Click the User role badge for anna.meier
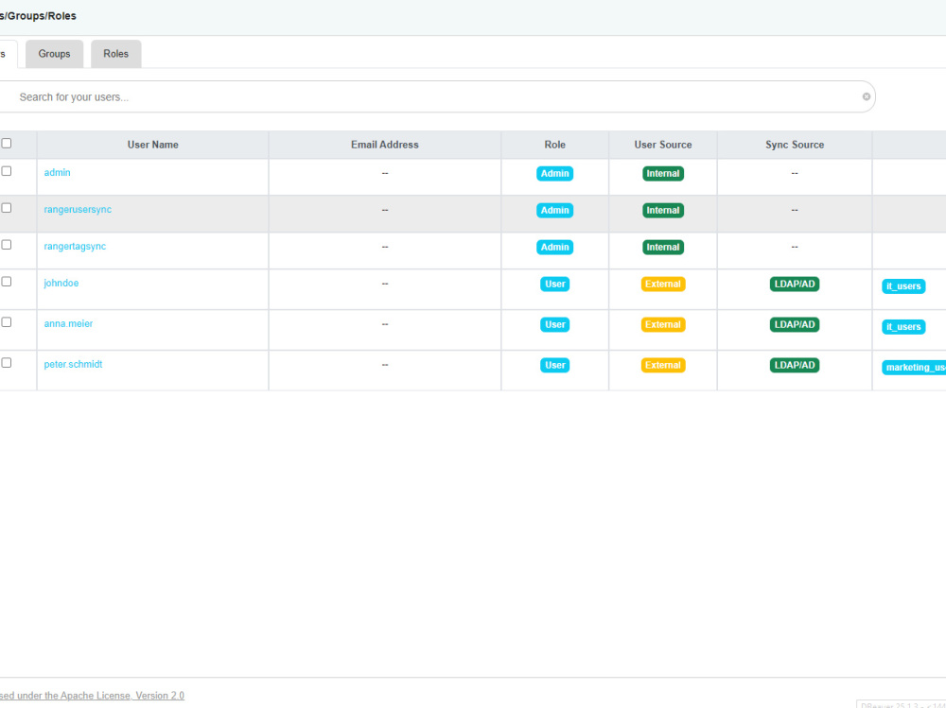This screenshot has height=708, width=946. (x=555, y=324)
